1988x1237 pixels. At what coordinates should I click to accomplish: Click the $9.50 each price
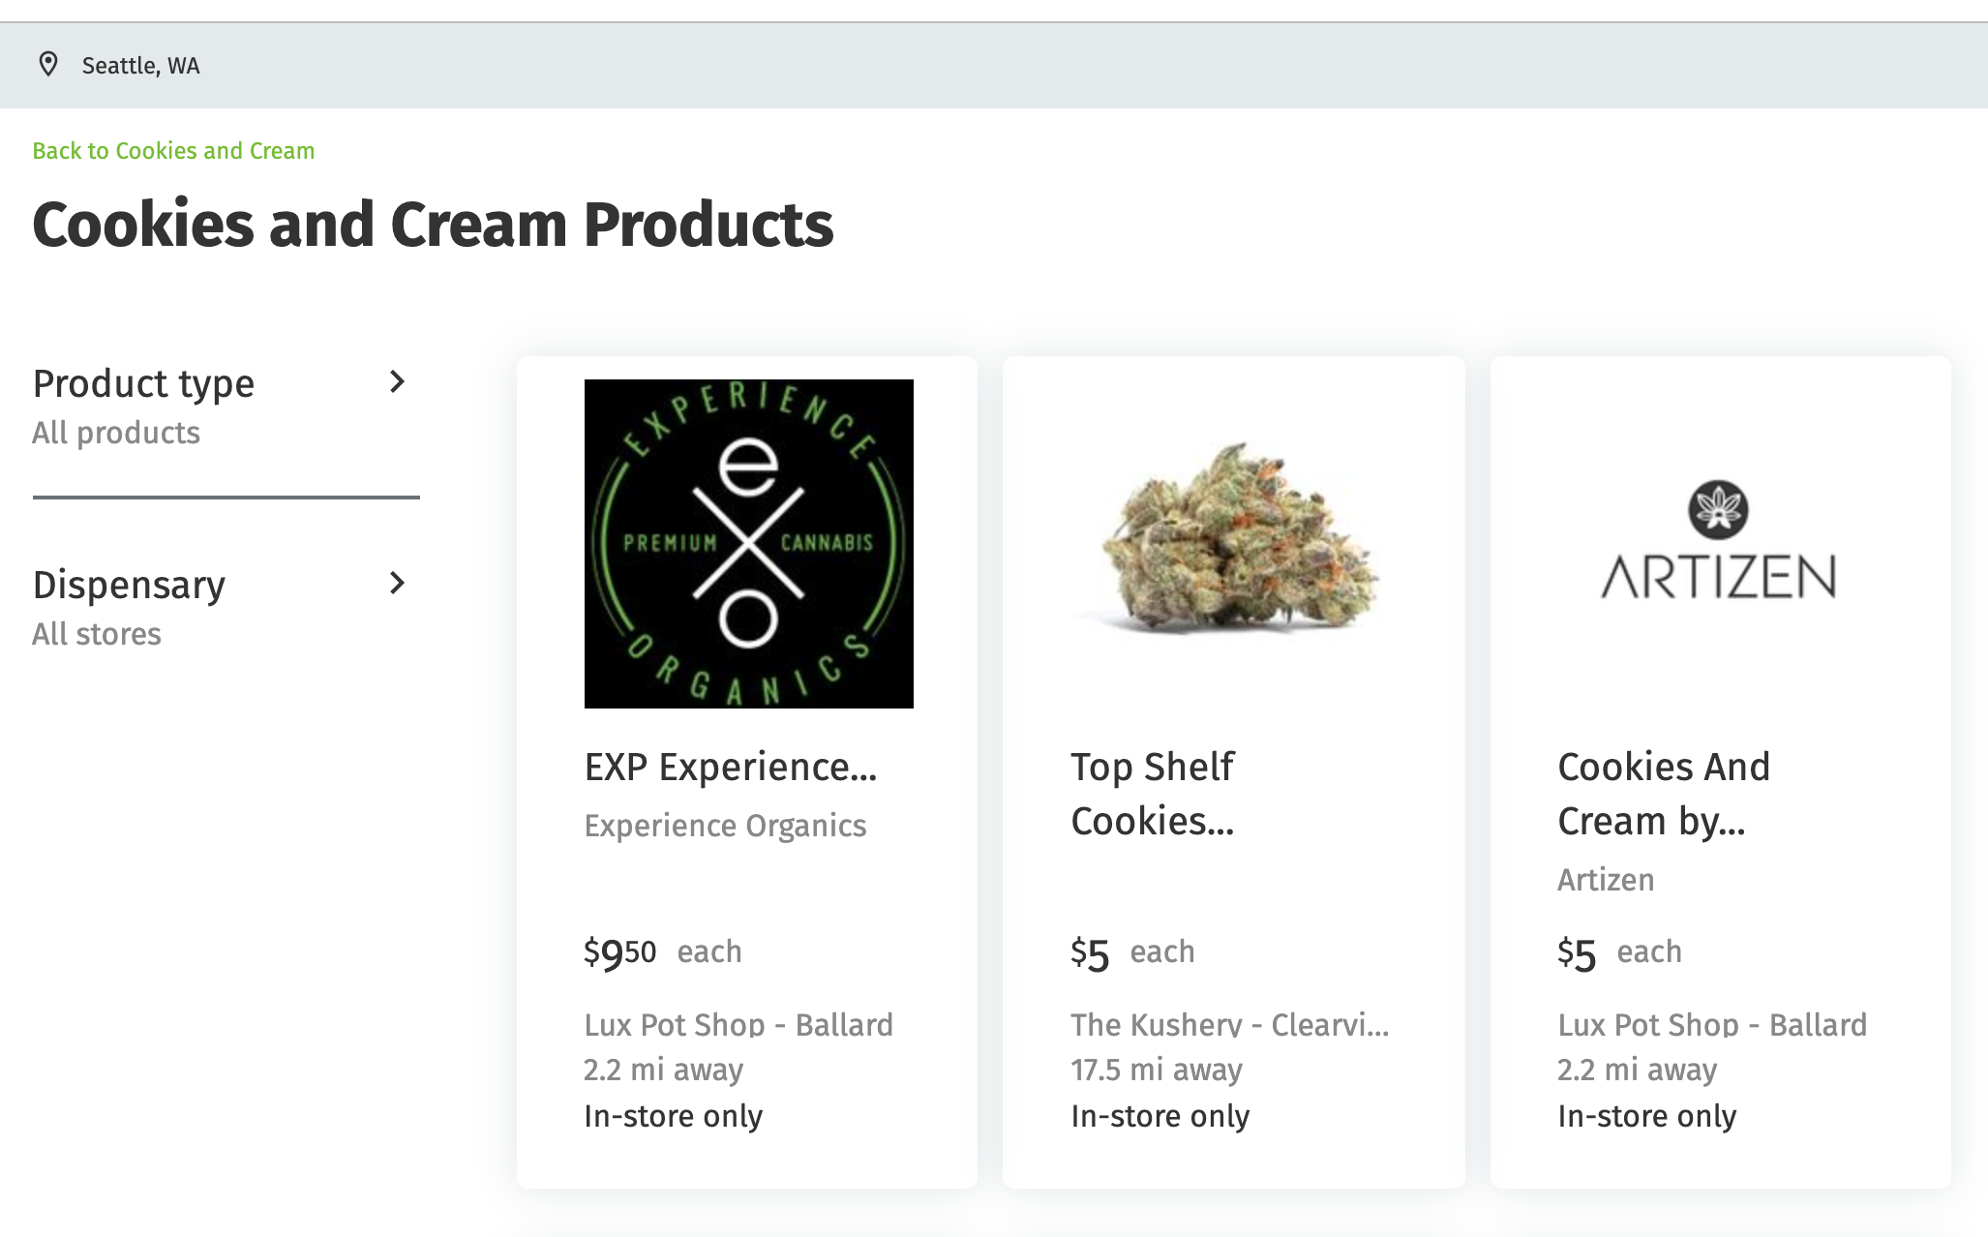pyautogui.click(x=663, y=952)
